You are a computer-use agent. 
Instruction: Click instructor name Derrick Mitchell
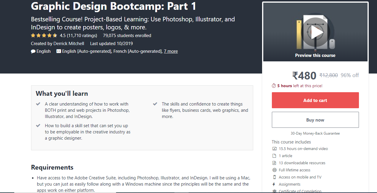(69, 43)
